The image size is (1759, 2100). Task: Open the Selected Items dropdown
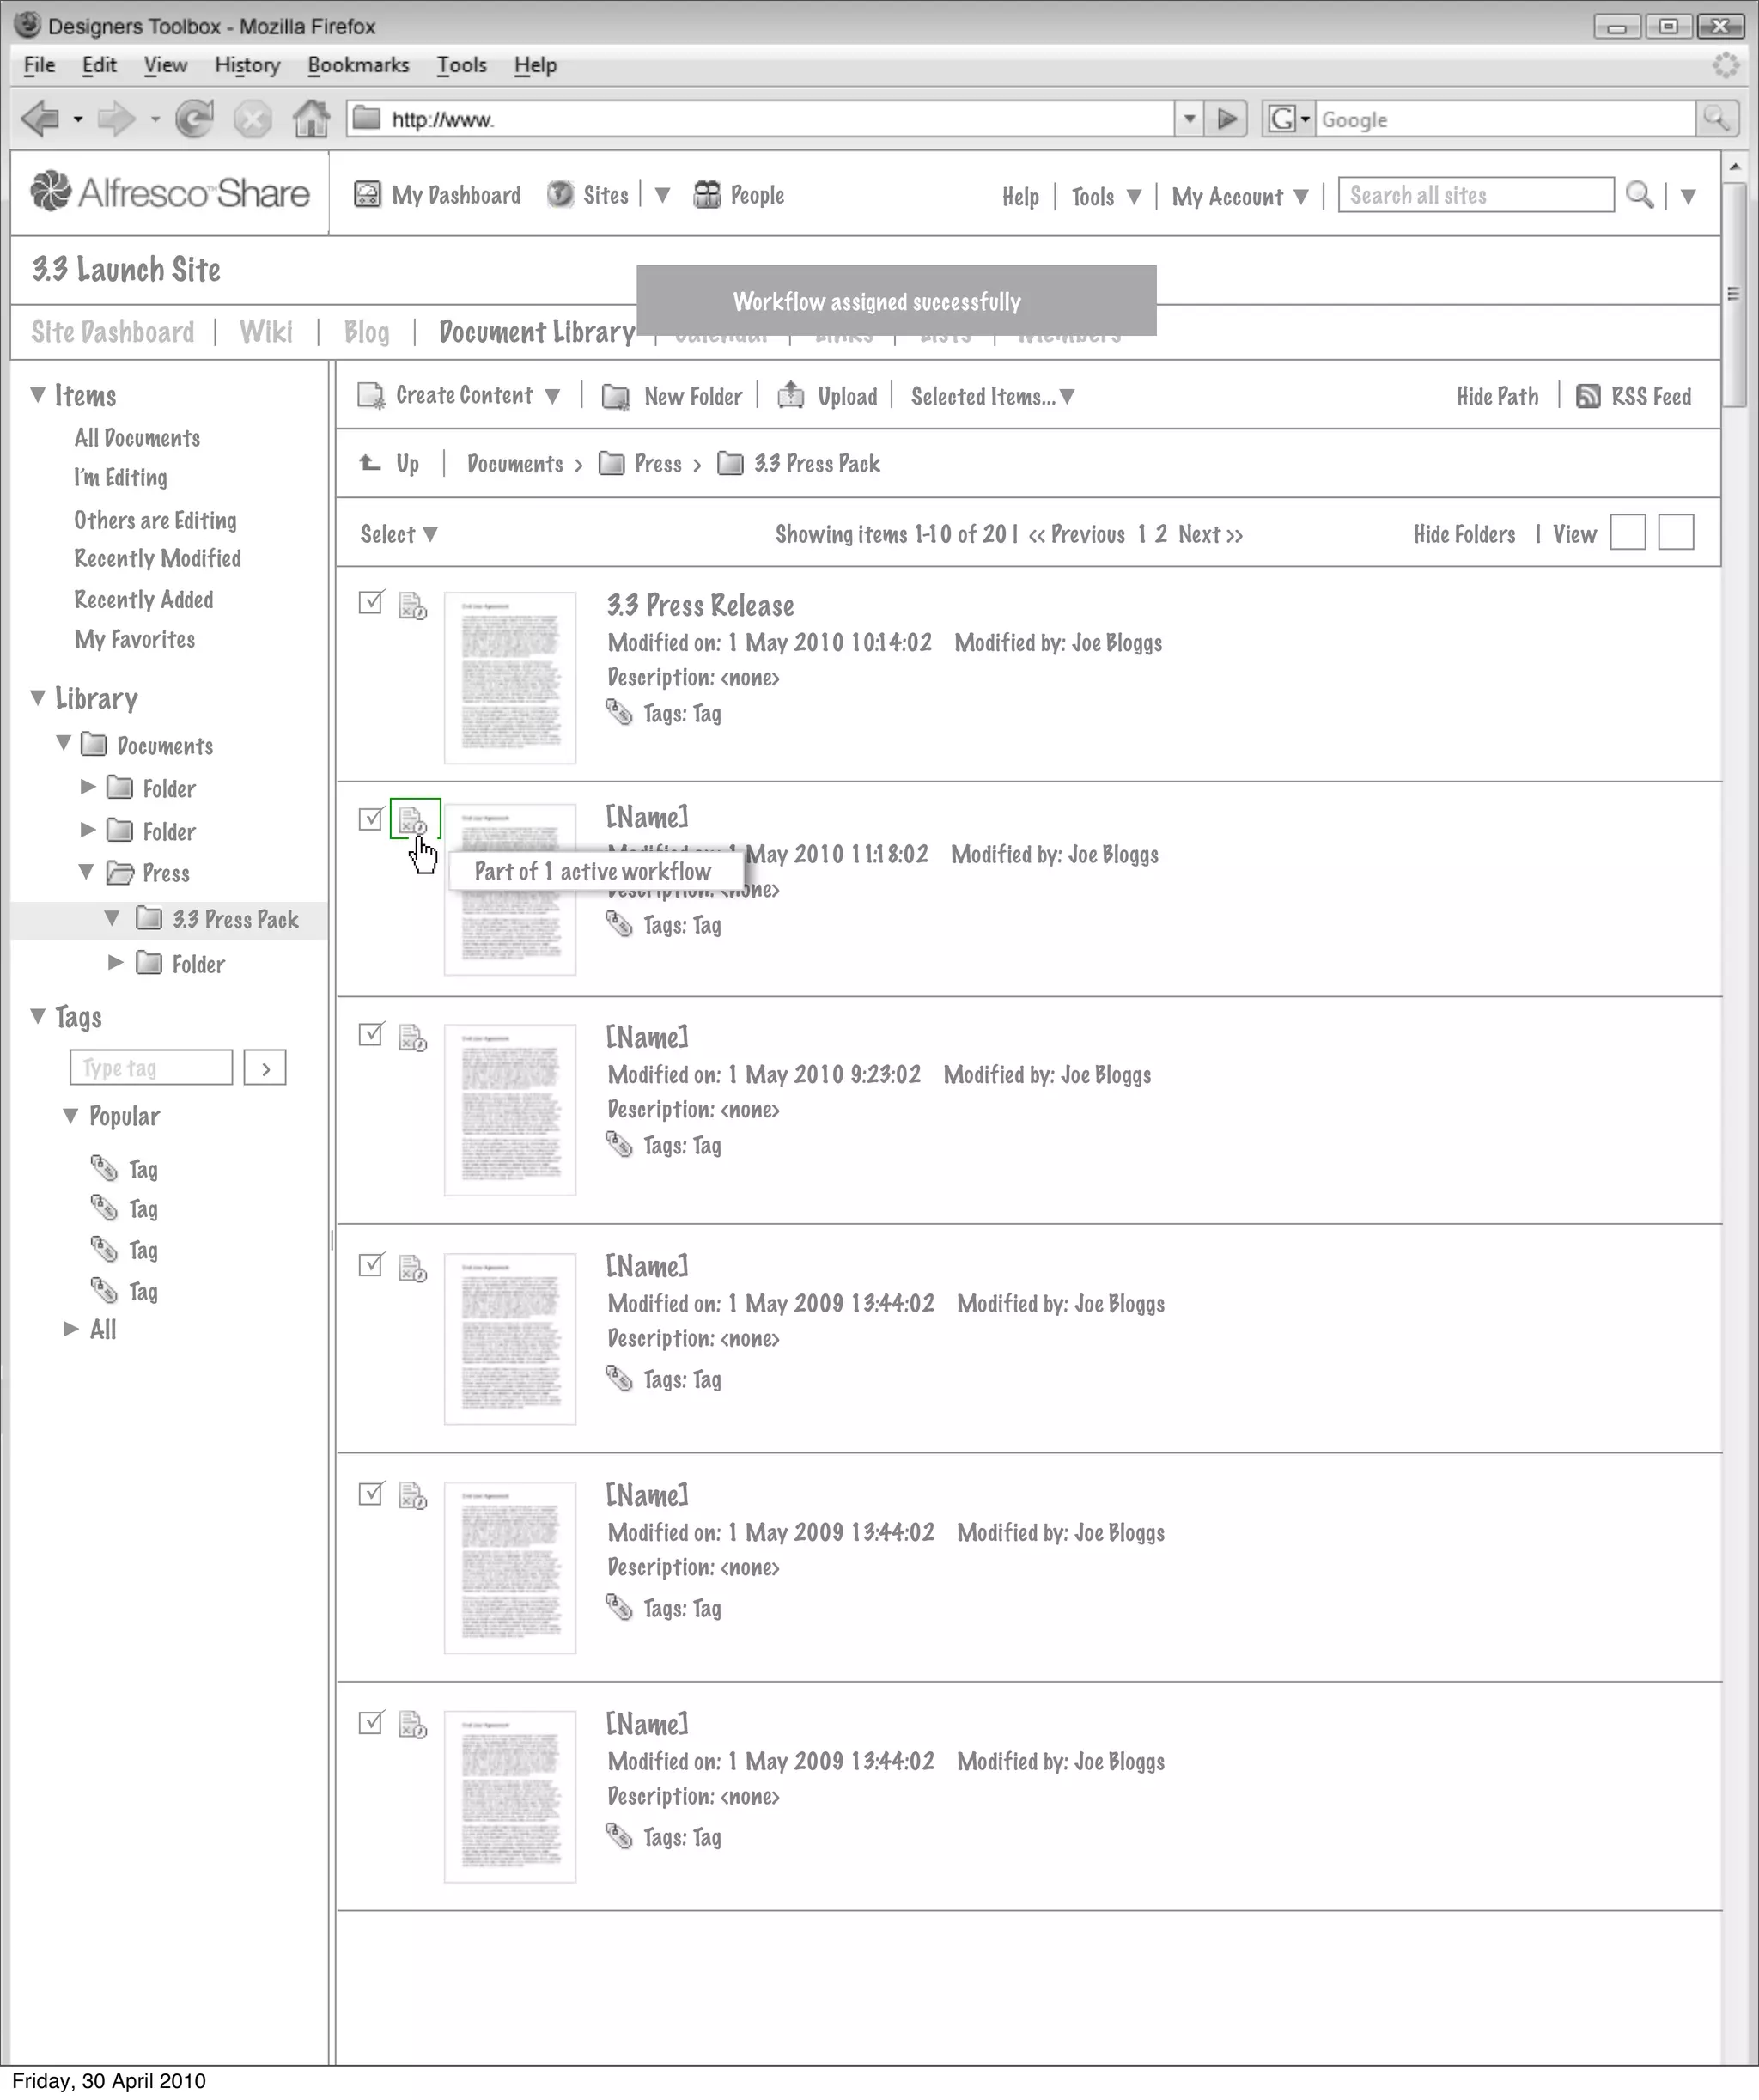click(992, 396)
